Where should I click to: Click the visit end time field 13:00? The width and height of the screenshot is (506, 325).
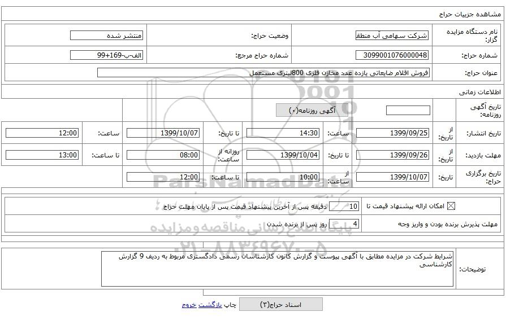coord(42,155)
